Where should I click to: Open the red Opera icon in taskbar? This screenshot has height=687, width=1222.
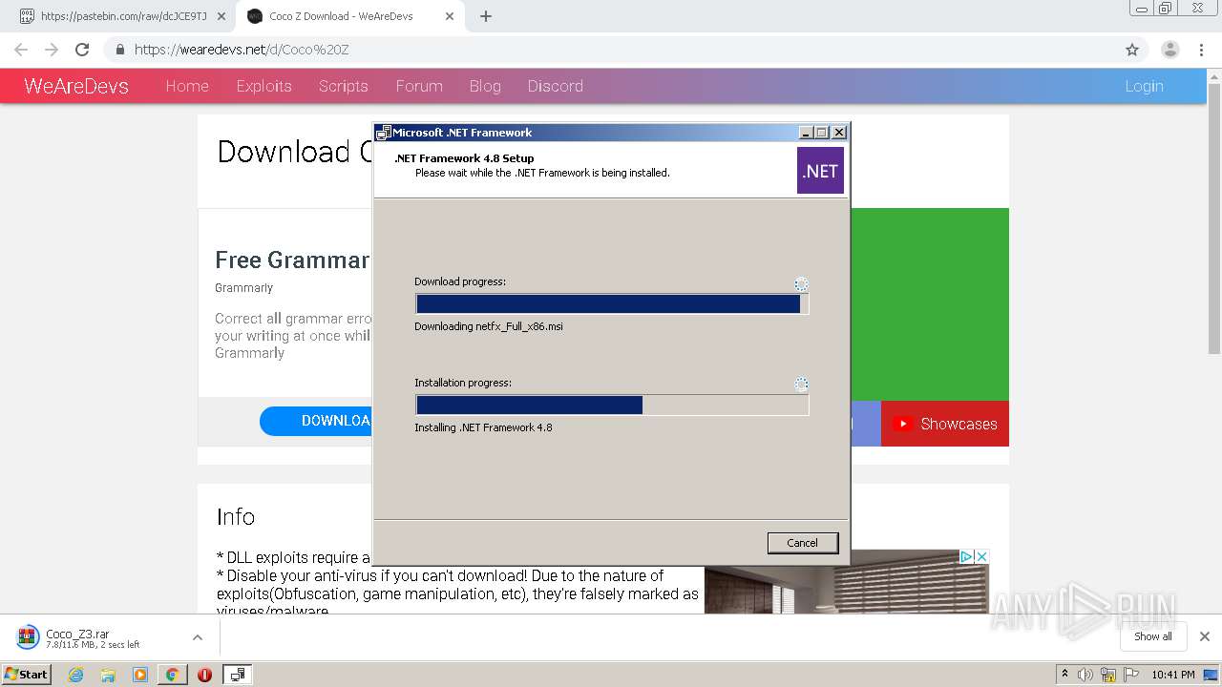point(204,675)
